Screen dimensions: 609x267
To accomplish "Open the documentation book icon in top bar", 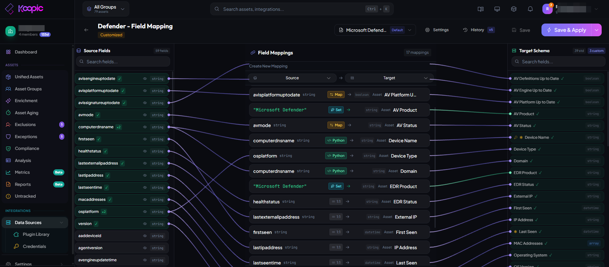I will click(x=481, y=9).
